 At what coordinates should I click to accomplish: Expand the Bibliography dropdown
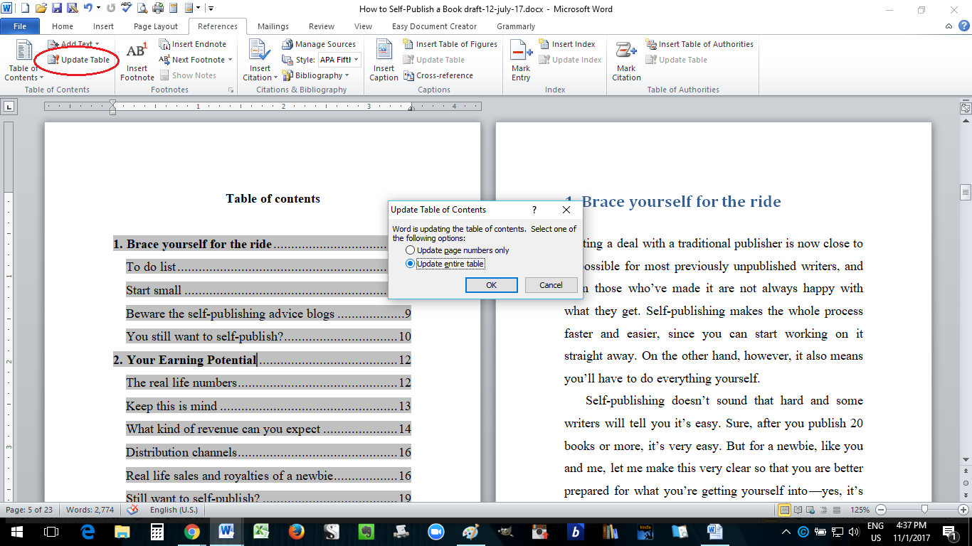click(347, 75)
